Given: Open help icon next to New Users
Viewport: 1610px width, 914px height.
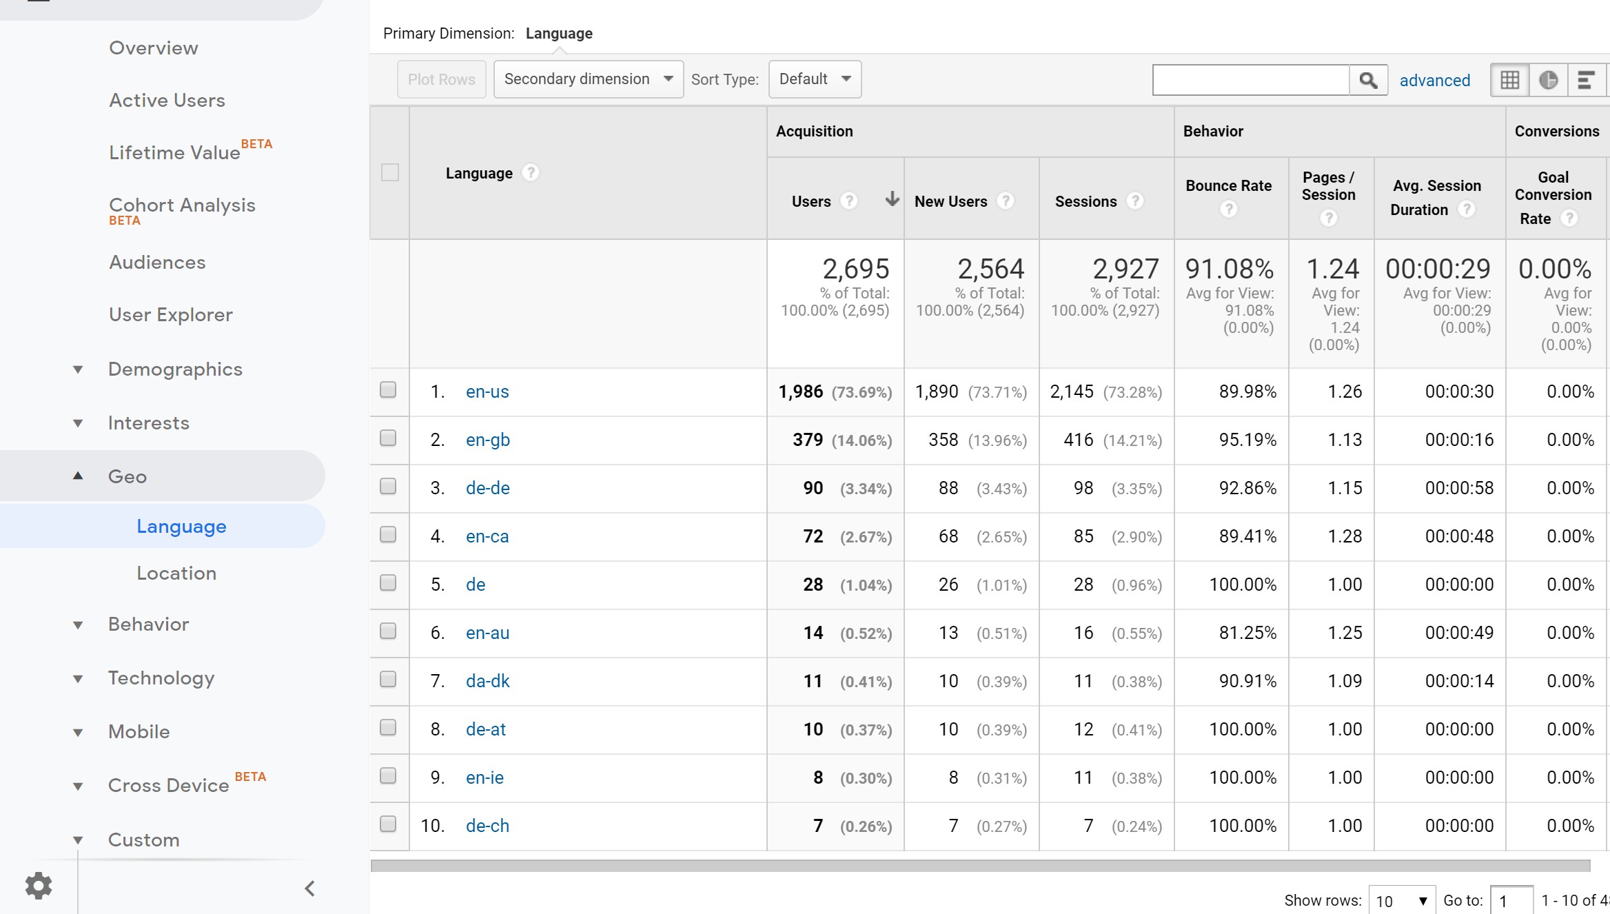Looking at the screenshot, I should pos(1006,201).
